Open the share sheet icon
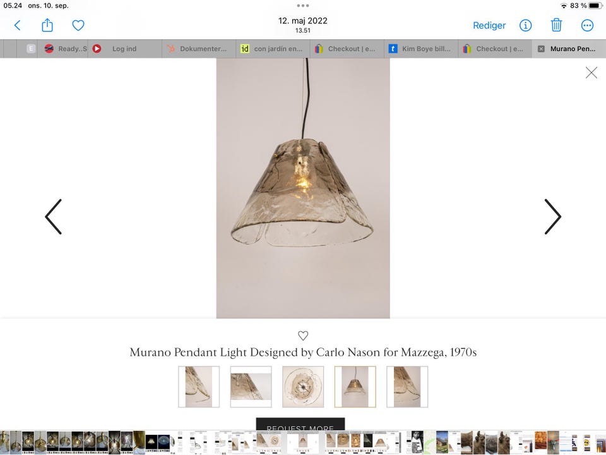This screenshot has width=606, height=455. pyautogui.click(x=47, y=25)
